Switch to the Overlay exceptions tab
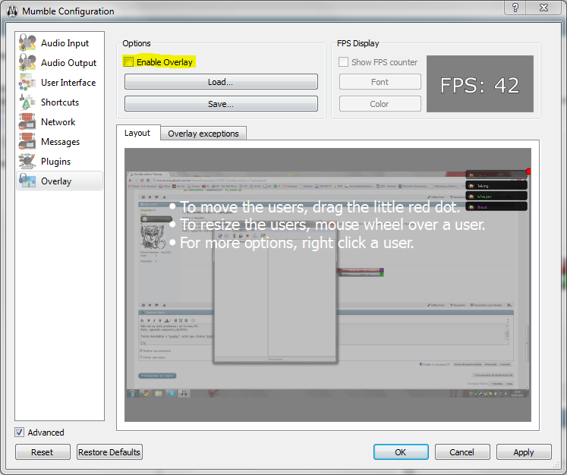567x475 pixels. [203, 134]
